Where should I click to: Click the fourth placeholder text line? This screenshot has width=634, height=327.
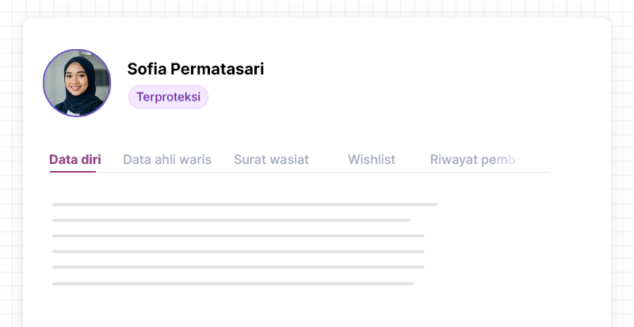coord(238,252)
